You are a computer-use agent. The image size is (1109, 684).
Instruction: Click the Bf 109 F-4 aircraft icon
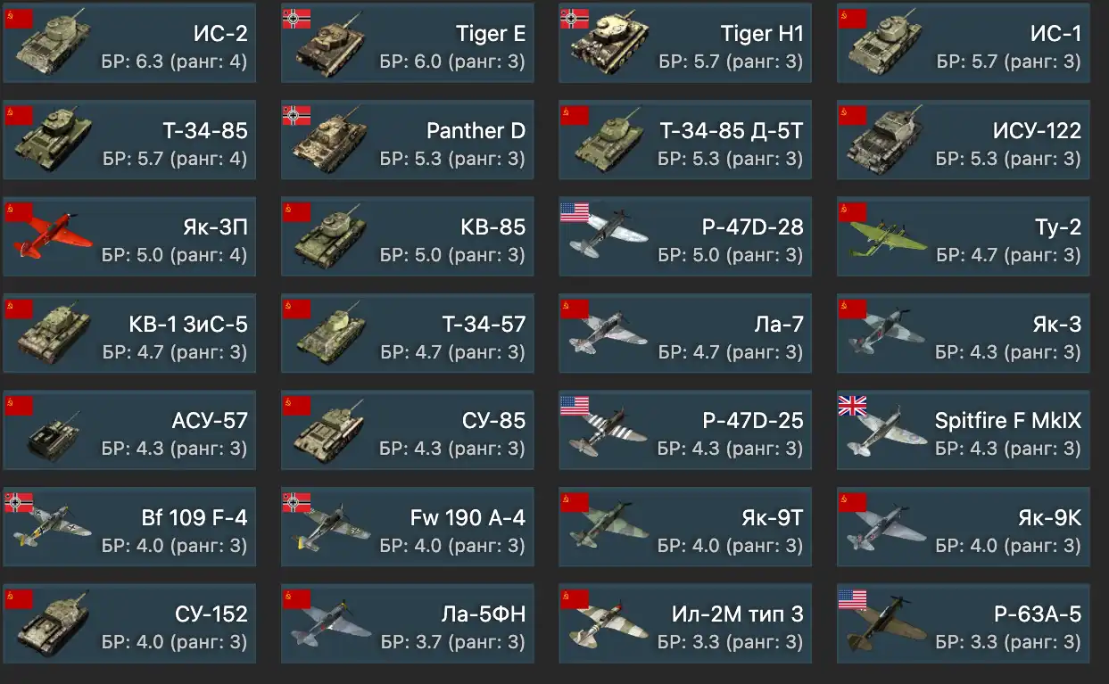click(52, 528)
